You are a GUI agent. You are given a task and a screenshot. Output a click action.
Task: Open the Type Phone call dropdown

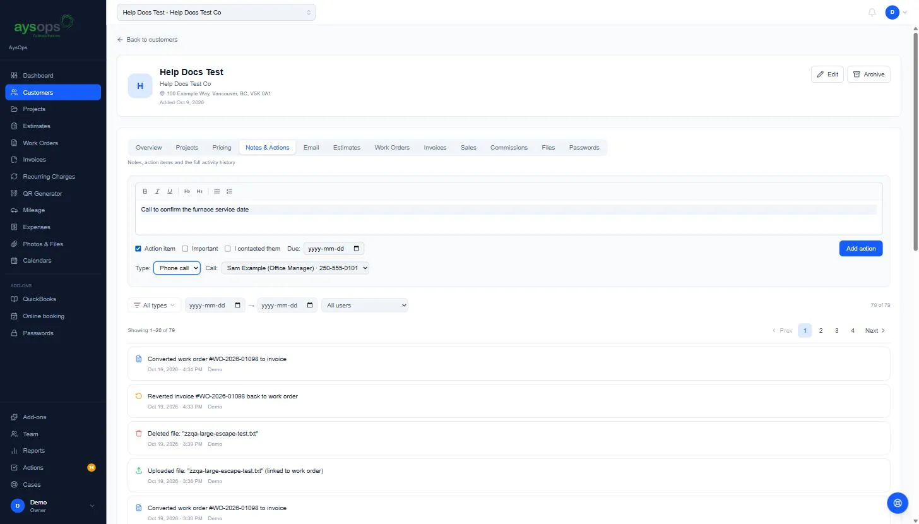pyautogui.click(x=177, y=268)
